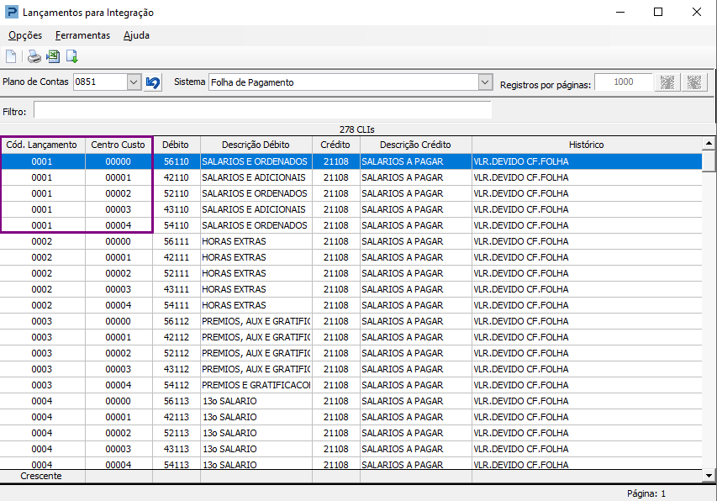Click debit code 42113
Image resolution: width=717 pixels, height=501 pixels.
(x=176, y=417)
